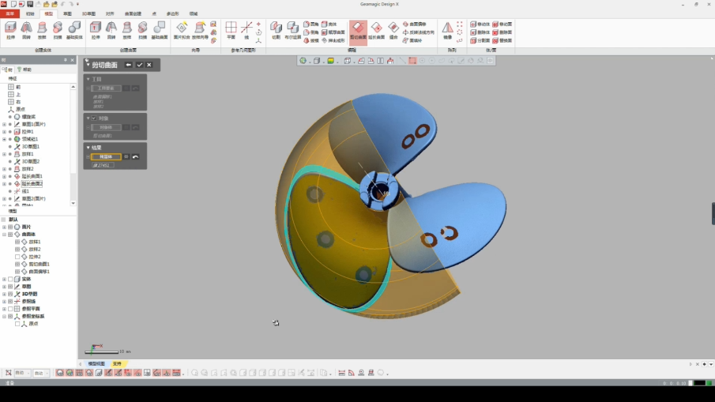
Task: Confirm trim surface with the checkmark button
Action: pyautogui.click(x=140, y=65)
